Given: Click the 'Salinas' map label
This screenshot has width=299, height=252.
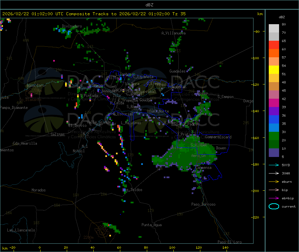Looking at the screenshot, I should tap(57, 134).
